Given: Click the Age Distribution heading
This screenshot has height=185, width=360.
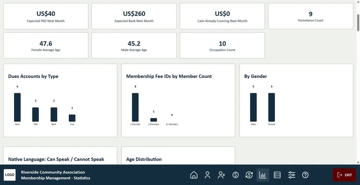Looking at the screenshot, I should coord(144,160).
